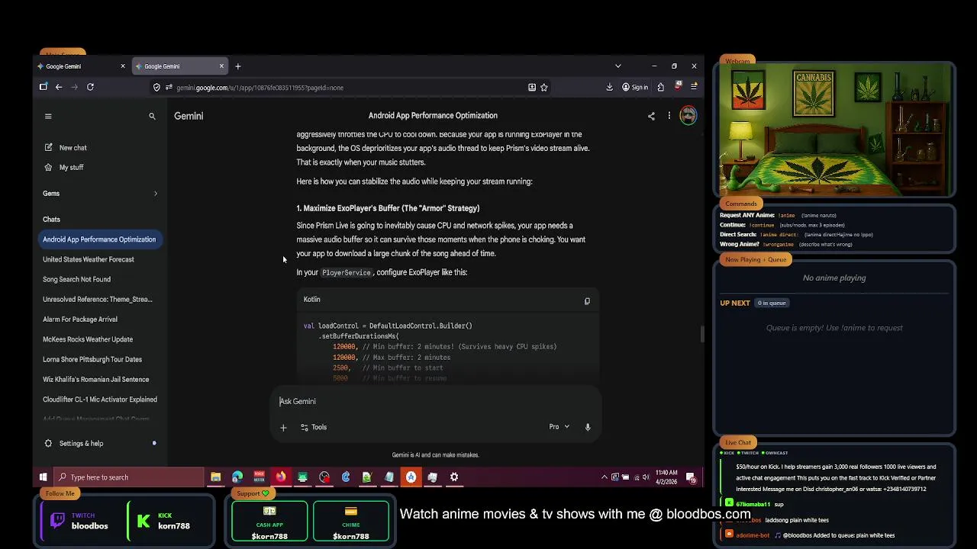Start a New chat

point(65,148)
